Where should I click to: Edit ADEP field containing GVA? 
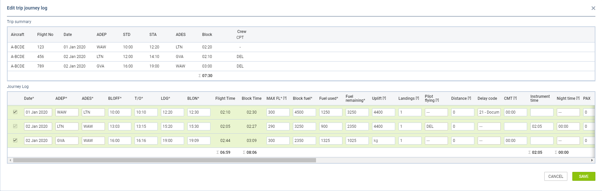coord(67,141)
